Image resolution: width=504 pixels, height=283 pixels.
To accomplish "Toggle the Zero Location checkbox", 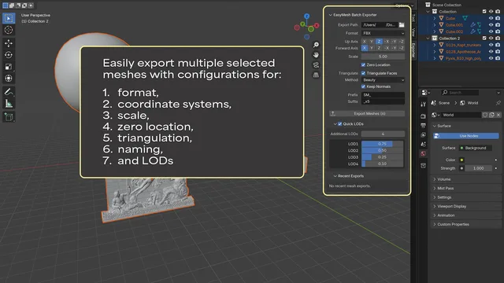I will tap(363, 64).
